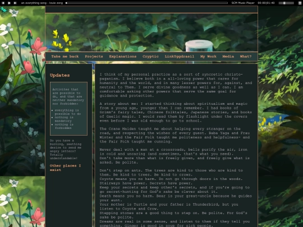
Task: Open the playlist icon at the player's right end
Action: [300, 3]
